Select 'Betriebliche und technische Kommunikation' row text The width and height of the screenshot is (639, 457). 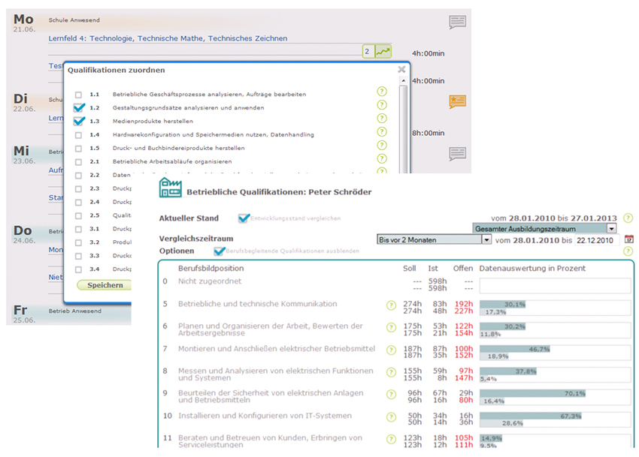click(x=258, y=304)
